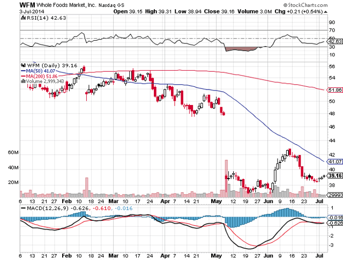Click the shaded oversold RSI region in May
The image size is (343, 260).
point(241,49)
